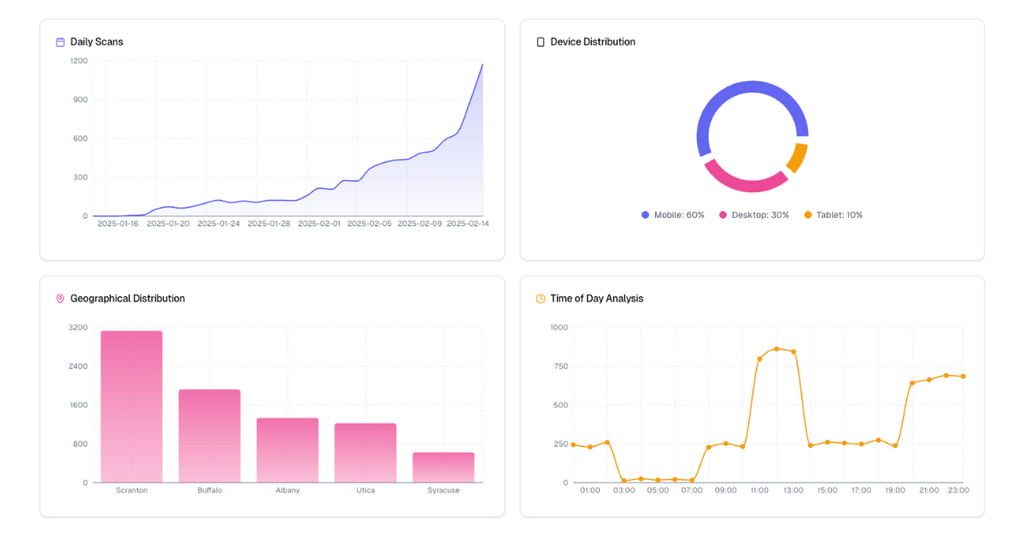Image resolution: width=1025 pixels, height=538 pixels.
Task: Click the Daily Scans heading
Action: (97, 42)
